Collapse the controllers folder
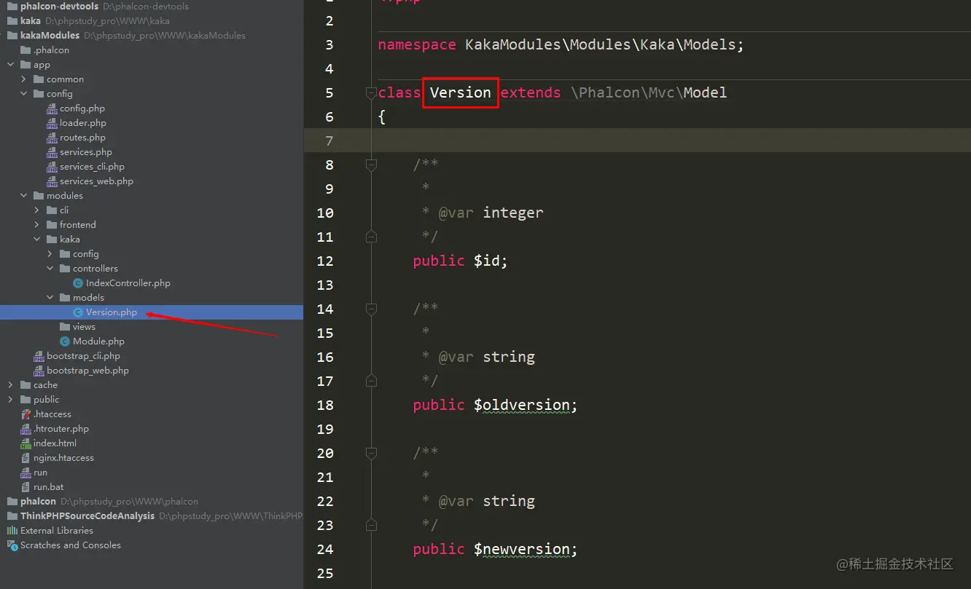971x589 pixels. coord(50,269)
